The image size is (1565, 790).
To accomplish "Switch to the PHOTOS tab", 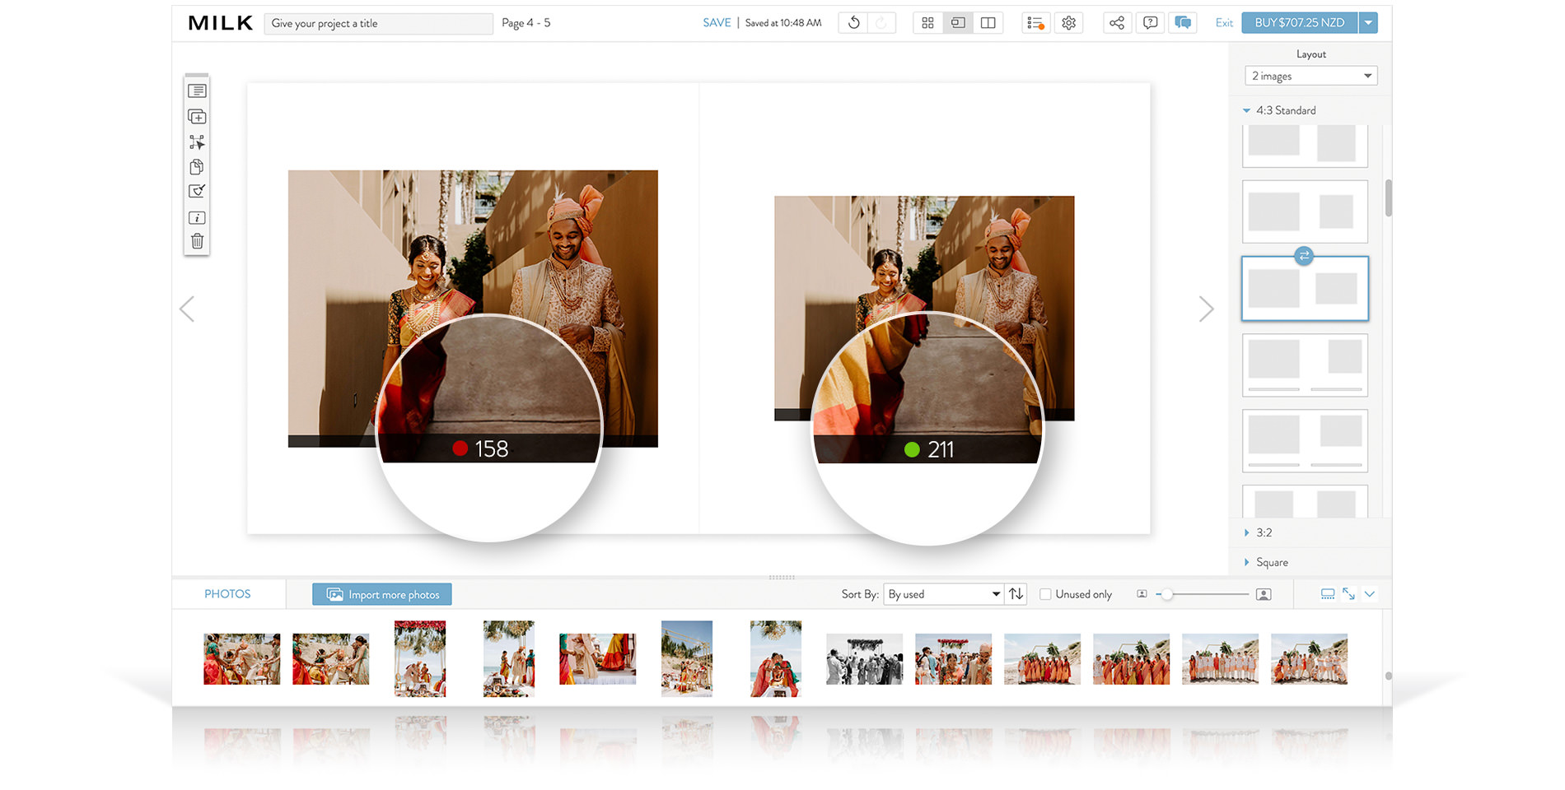I will click(x=227, y=593).
